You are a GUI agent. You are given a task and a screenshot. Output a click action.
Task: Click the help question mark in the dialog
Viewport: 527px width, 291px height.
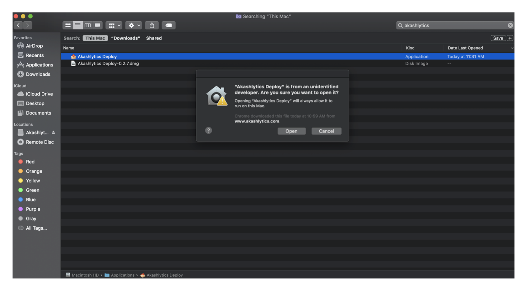pyautogui.click(x=209, y=131)
